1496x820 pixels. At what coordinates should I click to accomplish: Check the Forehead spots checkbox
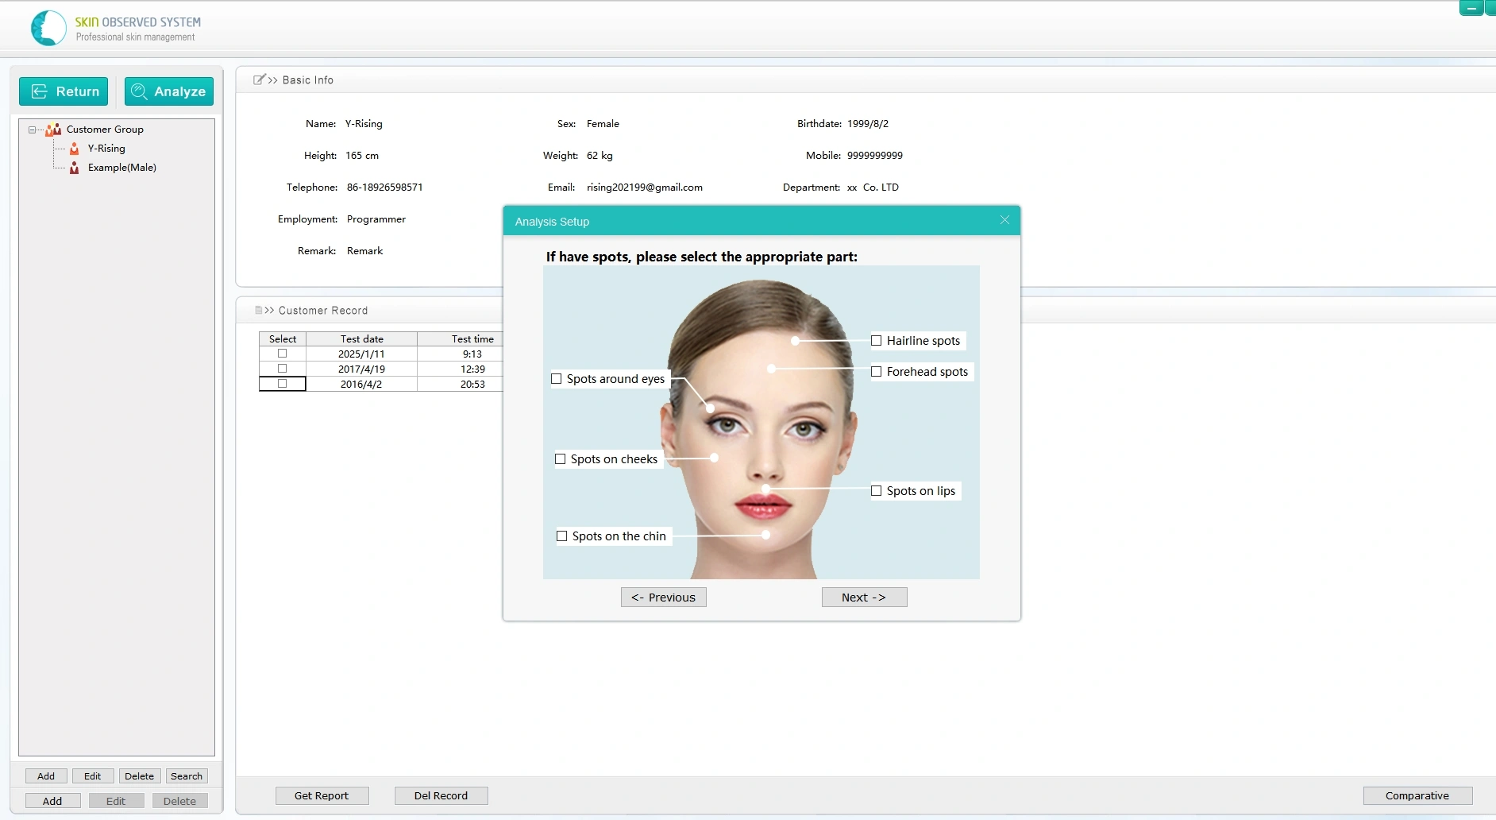click(877, 372)
